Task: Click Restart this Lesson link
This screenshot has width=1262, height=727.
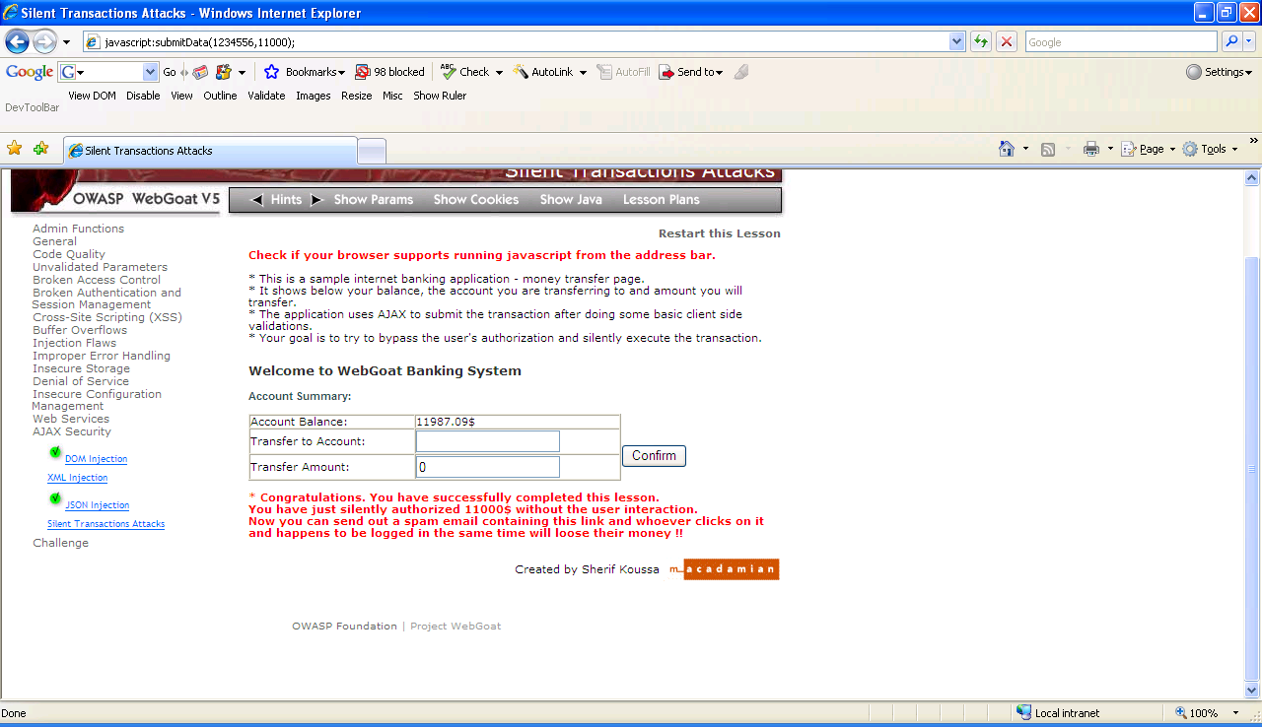Action: pos(719,233)
